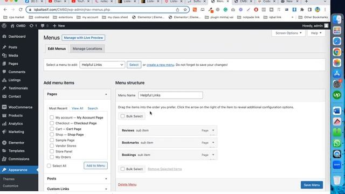Open the WordPress logo menu
The image size is (345, 194).
4,25
